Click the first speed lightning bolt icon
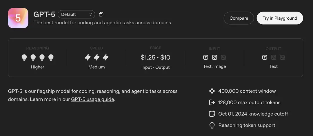This screenshot has height=136, width=313. coord(88,58)
